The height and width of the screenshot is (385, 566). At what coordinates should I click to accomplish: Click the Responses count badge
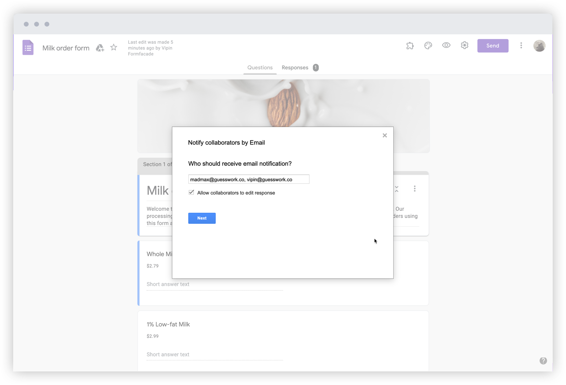[x=315, y=67]
